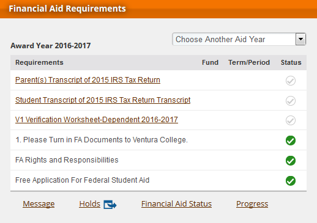
Task: Click the grey checkmark for Student Transcript row
Action: tap(291, 101)
